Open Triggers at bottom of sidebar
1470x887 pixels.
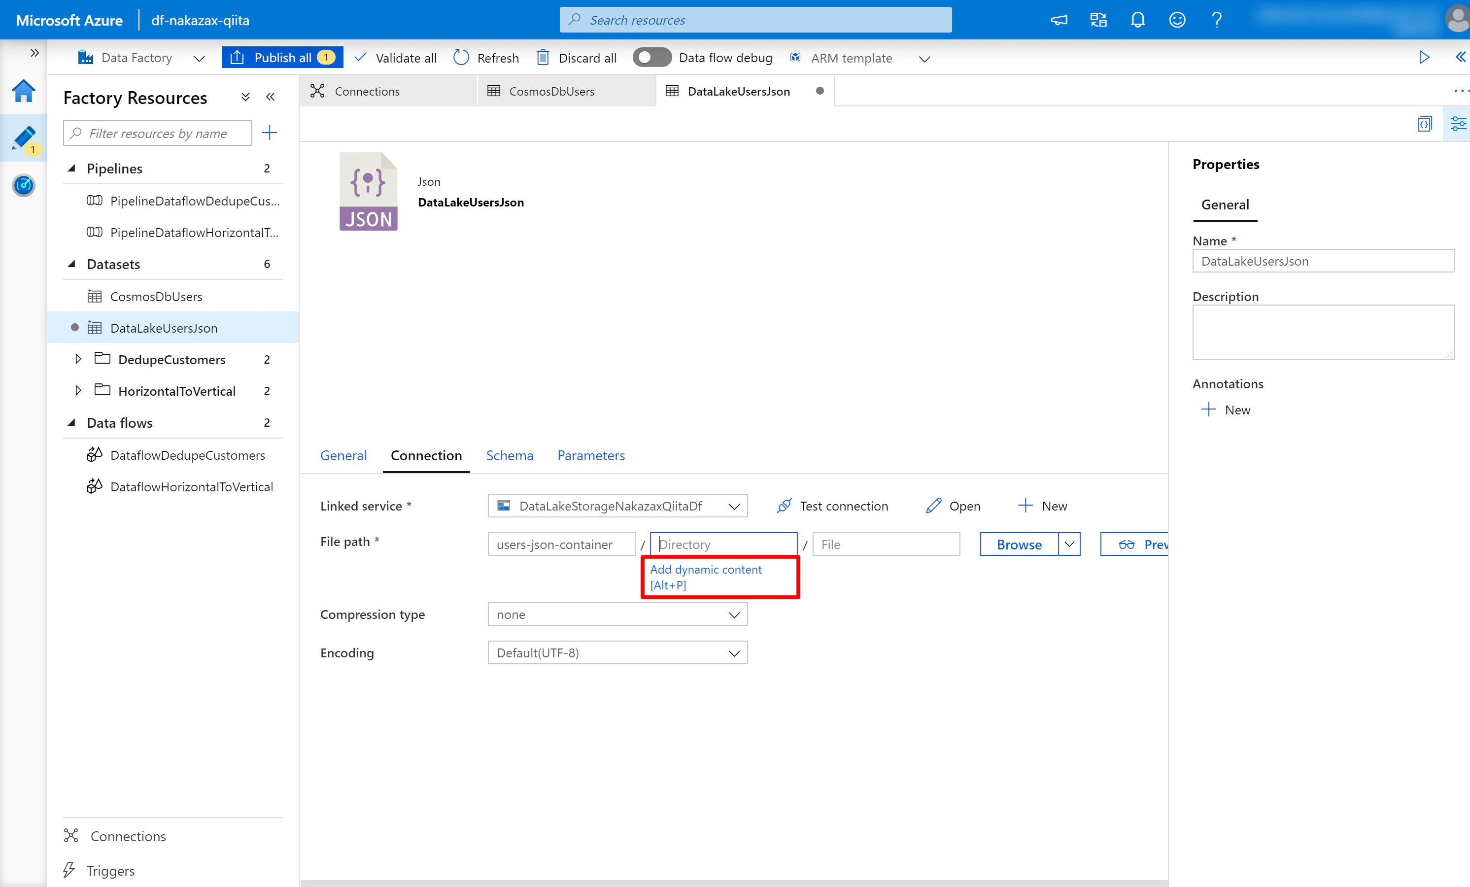[x=99, y=870]
